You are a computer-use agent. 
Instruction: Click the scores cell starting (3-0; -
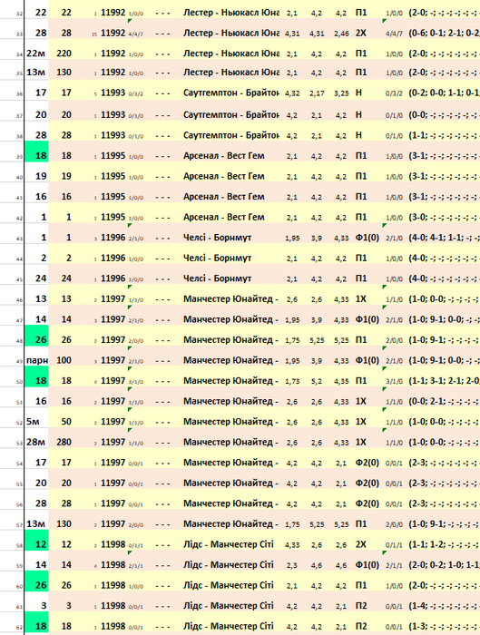(x=444, y=217)
